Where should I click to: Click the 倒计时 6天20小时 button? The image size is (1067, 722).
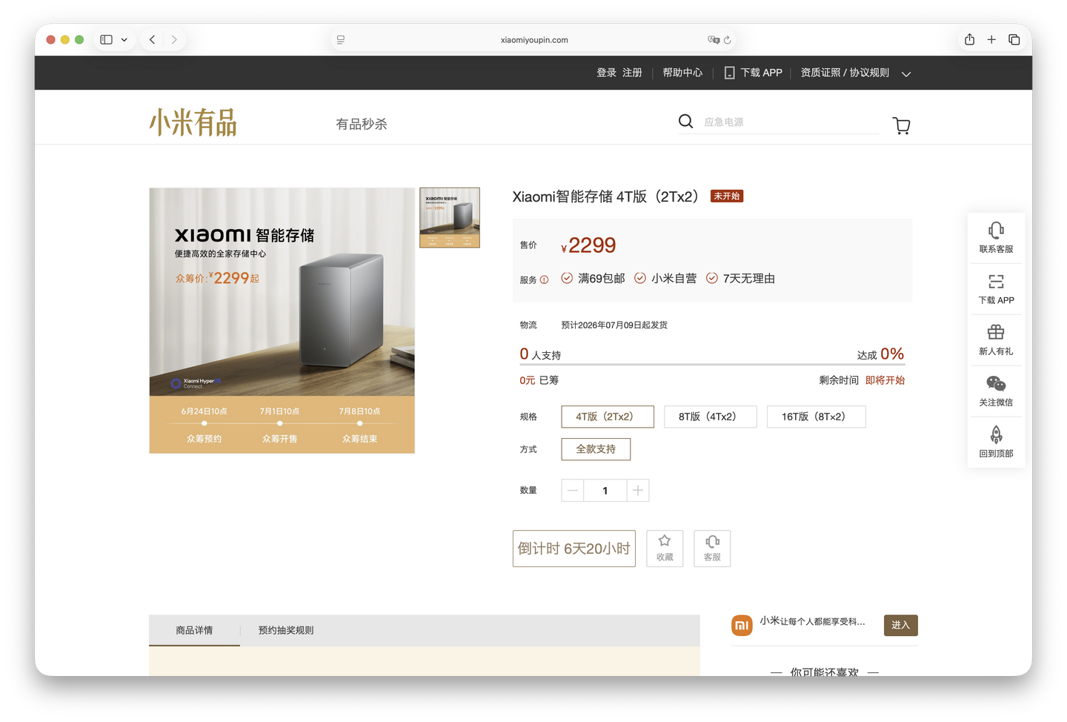tap(574, 549)
